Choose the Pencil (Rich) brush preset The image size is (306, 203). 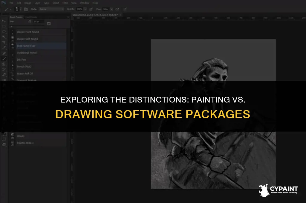pyautogui.click(x=38, y=67)
